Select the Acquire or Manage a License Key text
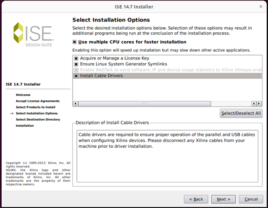This screenshot has height=208, width=268. point(115,58)
